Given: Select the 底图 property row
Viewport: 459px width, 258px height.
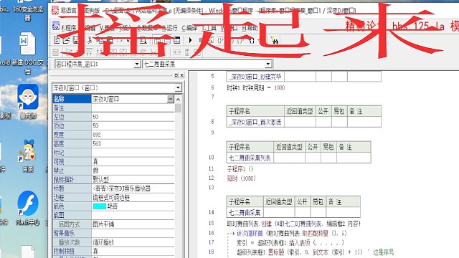Looking at the screenshot, I should coord(113,216).
